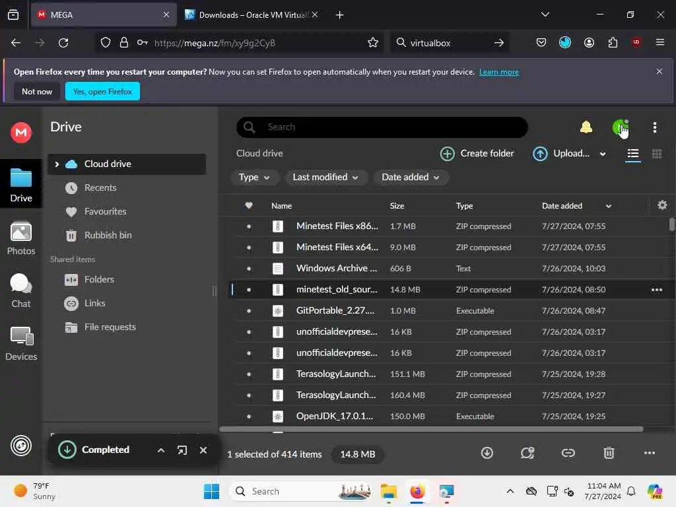Screen dimensions: 676x507
Task: Click the MEGA search field
Action: coord(382,127)
